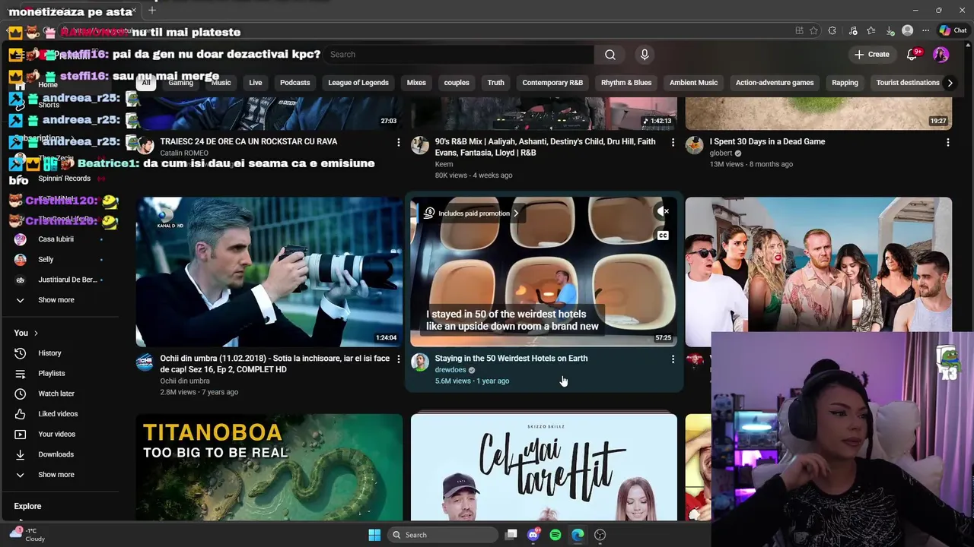The width and height of the screenshot is (974, 547).
Task: Open Edge downloads icon
Action: pos(890,31)
